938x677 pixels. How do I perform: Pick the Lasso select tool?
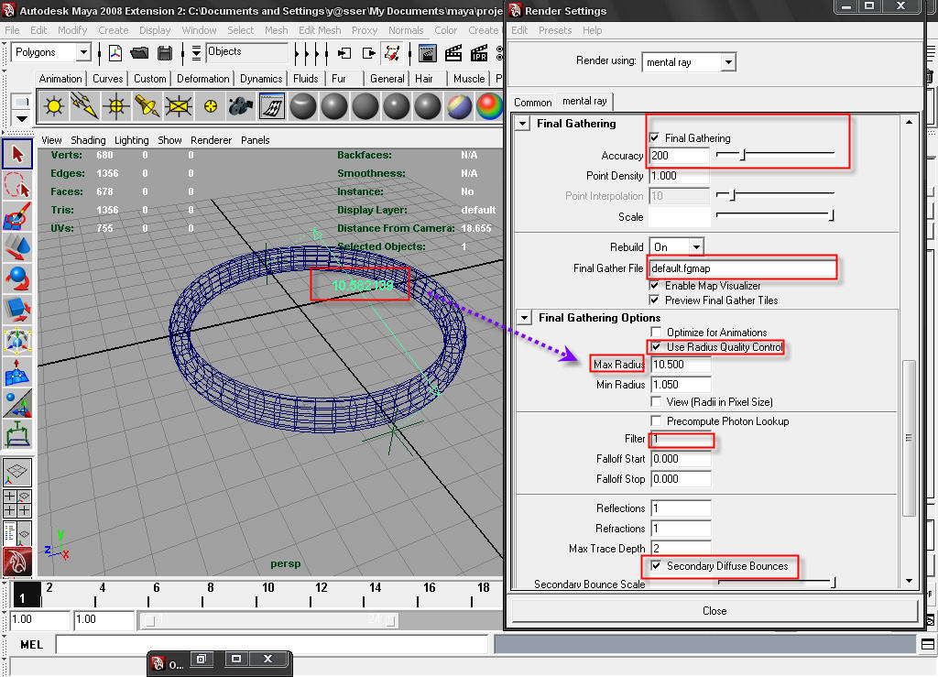coord(17,185)
